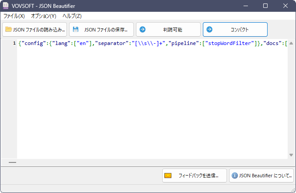Screen dimensions: 296x193
Task: Click the horizontal scrollbar thumb below editor
Action: (12, 162)
